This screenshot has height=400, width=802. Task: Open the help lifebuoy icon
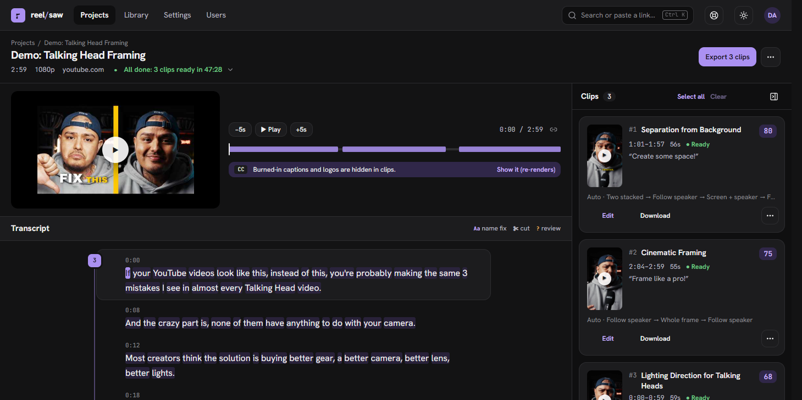click(x=714, y=15)
